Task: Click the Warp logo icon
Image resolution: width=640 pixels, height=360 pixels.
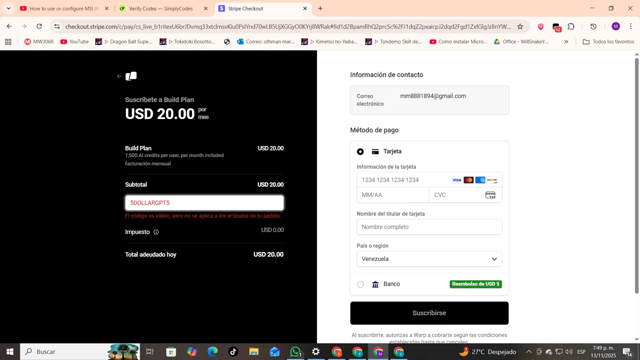Action: tap(131, 76)
